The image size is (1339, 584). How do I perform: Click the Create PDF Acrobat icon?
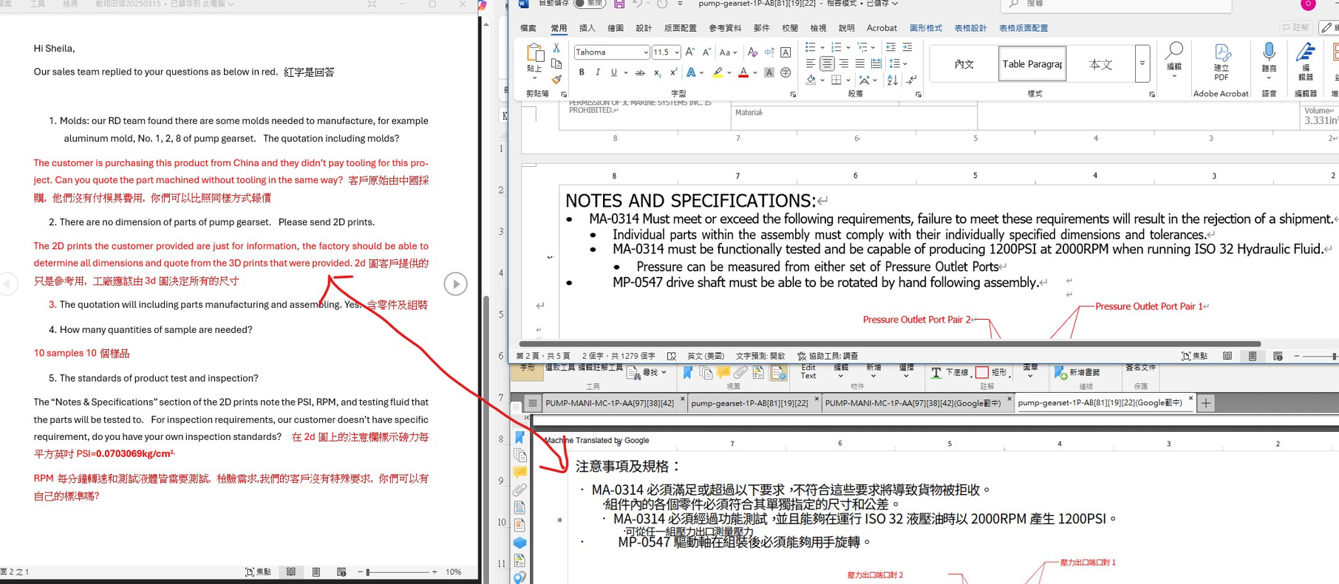(x=1222, y=62)
